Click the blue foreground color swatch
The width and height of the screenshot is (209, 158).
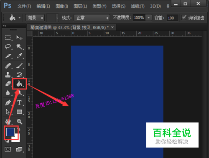10,132
